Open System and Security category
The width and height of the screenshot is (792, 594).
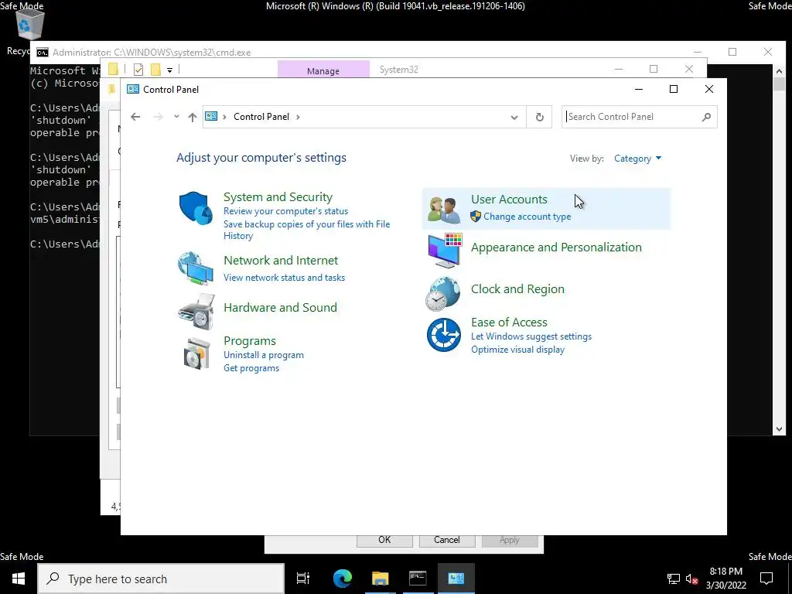tap(278, 197)
